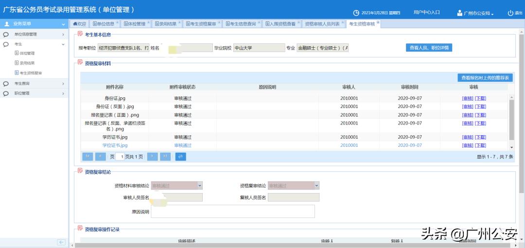Refresh the attachments list
Image resolution: width=525 pixels, height=248 pixels.
coord(180,157)
